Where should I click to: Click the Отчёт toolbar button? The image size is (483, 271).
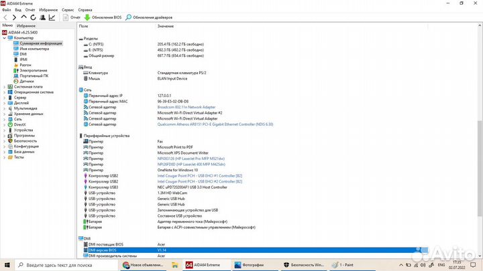pyautogui.click(x=72, y=17)
